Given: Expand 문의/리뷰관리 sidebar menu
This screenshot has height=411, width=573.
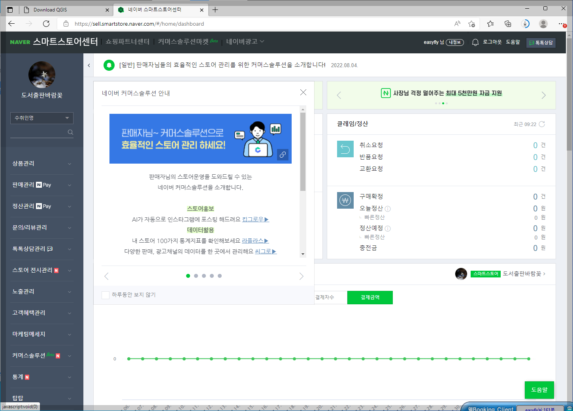Looking at the screenshot, I should (x=42, y=228).
